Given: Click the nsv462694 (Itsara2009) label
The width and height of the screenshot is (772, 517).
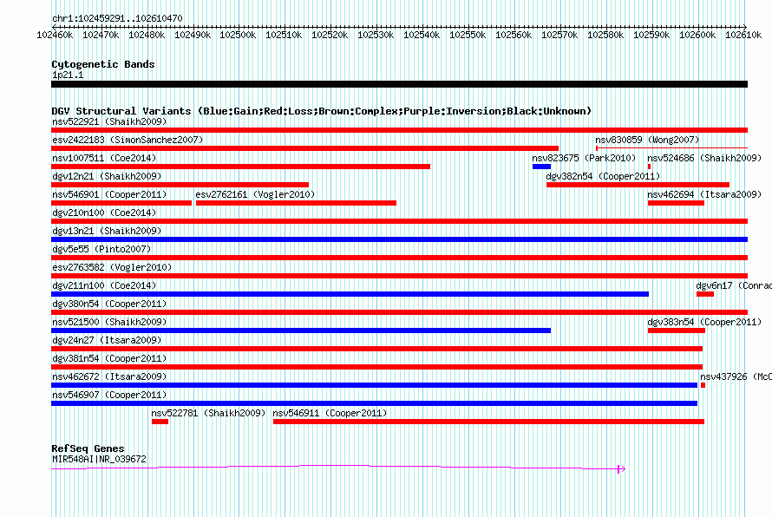Looking at the screenshot, I should (704, 194).
